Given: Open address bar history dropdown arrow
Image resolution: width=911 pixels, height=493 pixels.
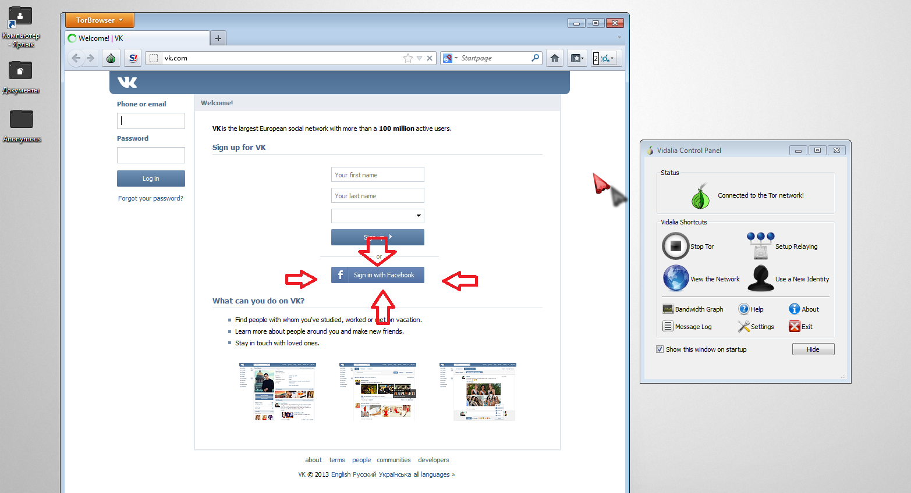Looking at the screenshot, I should [419, 58].
